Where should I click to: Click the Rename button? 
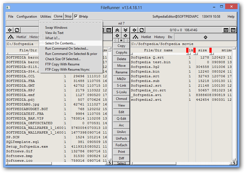(121, 72)
